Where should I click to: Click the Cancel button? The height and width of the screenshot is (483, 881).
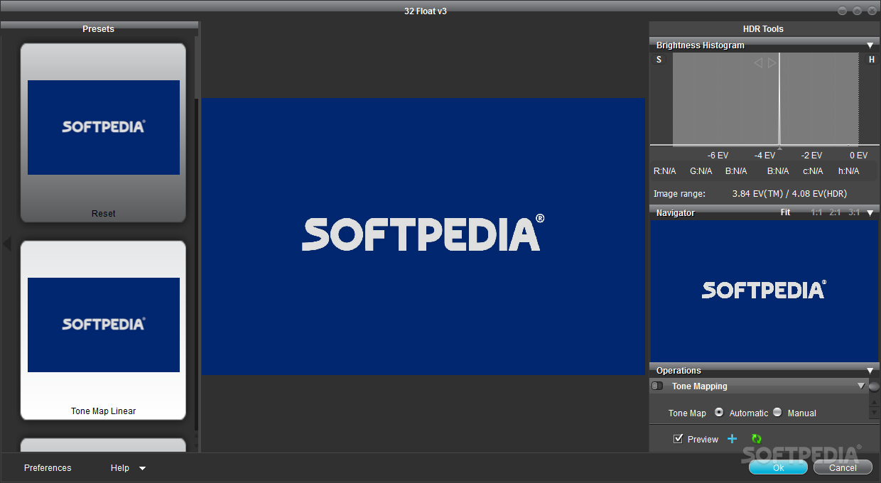point(843,467)
